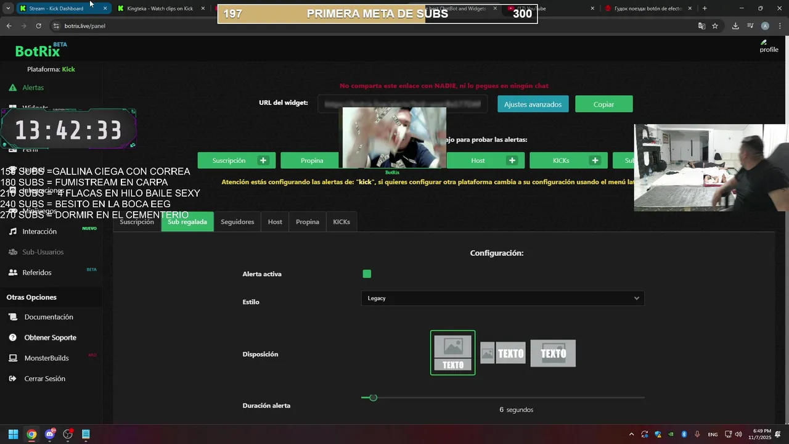The height and width of the screenshot is (444, 789).
Task: Bookmark this page with star icon
Action: [x=715, y=26]
